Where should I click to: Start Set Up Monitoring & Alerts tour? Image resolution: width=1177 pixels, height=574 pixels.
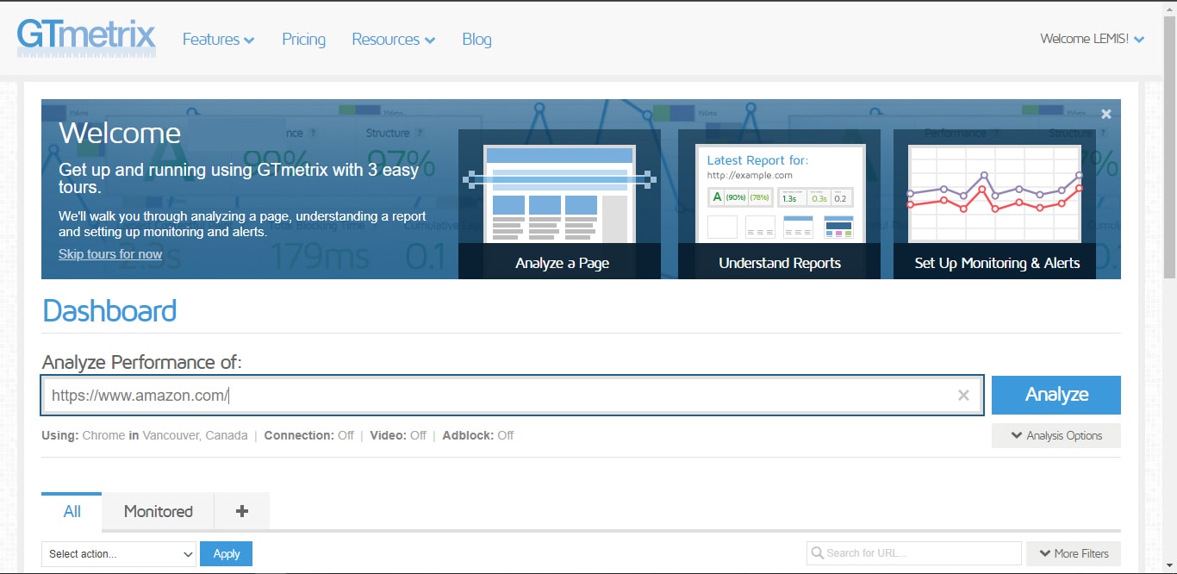point(995,204)
